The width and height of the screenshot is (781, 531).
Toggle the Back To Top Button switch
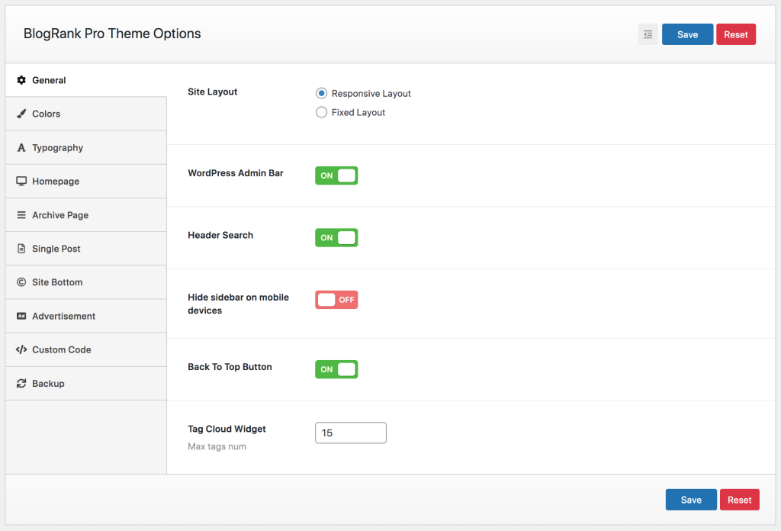tap(336, 369)
